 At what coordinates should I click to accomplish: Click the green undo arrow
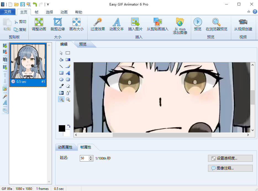(x=35, y=4)
